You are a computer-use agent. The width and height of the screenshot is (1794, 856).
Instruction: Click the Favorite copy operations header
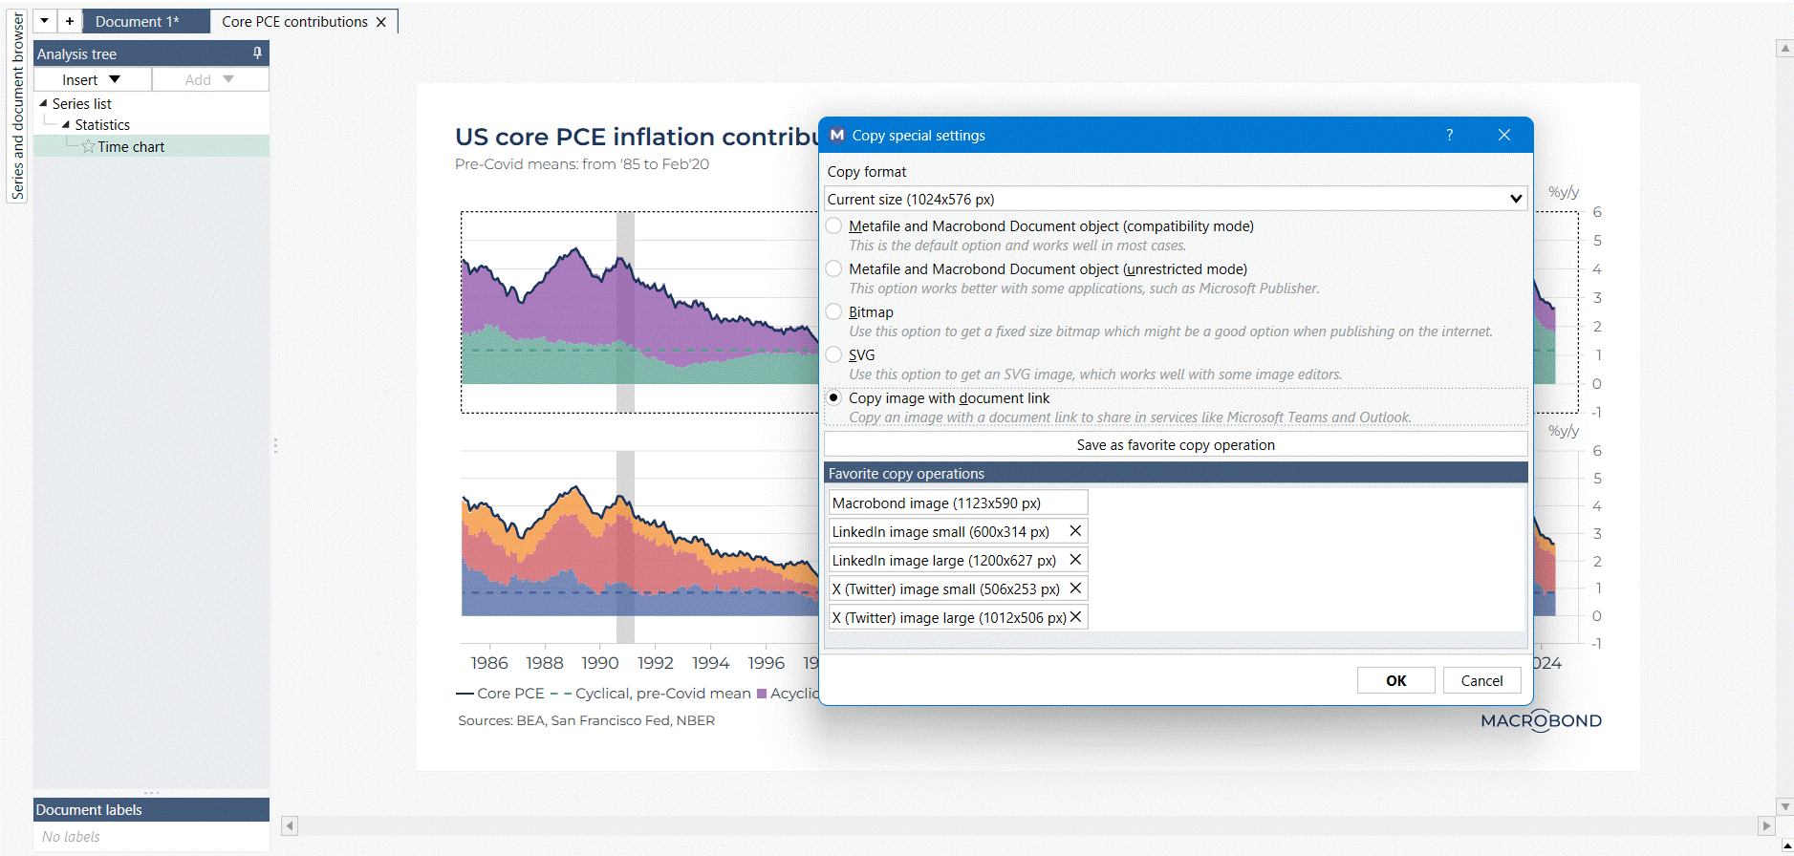pos(1176,473)
